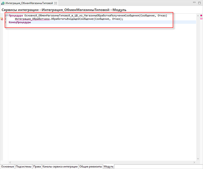Open the Каналы сервиса интеграции tab

click(x=60, y=166)
